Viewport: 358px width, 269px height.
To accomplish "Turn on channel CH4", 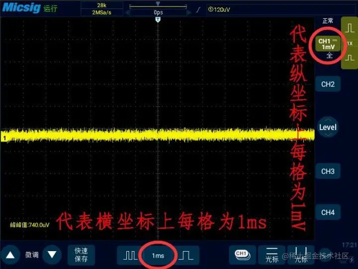I will pos(328,212).
